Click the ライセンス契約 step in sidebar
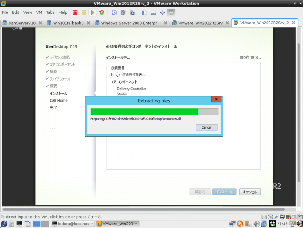Screen dimensions: 303x228 coord(60,57)
